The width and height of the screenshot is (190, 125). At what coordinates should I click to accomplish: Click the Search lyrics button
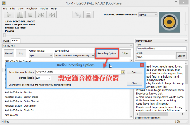(181, 56)
